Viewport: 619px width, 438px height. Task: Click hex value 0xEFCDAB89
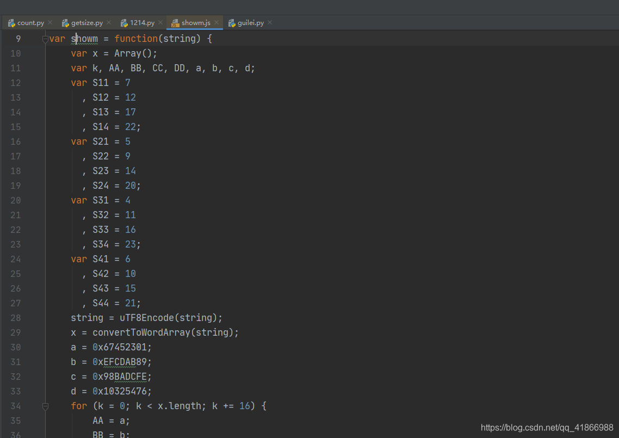(120, 362)
